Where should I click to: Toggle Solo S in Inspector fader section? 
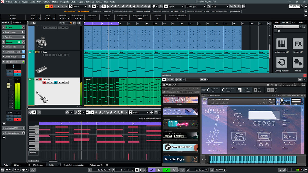coord(17,71)
